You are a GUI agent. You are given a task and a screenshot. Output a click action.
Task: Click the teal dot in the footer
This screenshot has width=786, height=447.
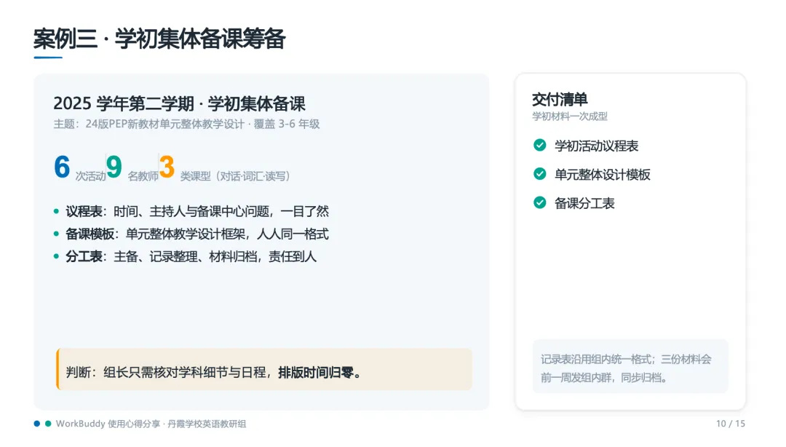(x=48, y=424)
